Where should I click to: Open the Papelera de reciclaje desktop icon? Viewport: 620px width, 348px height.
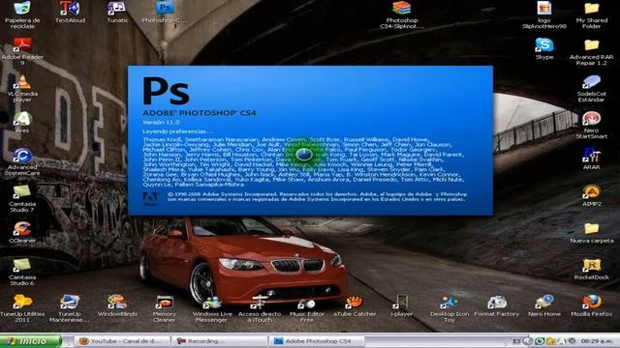tap(22, 9)
